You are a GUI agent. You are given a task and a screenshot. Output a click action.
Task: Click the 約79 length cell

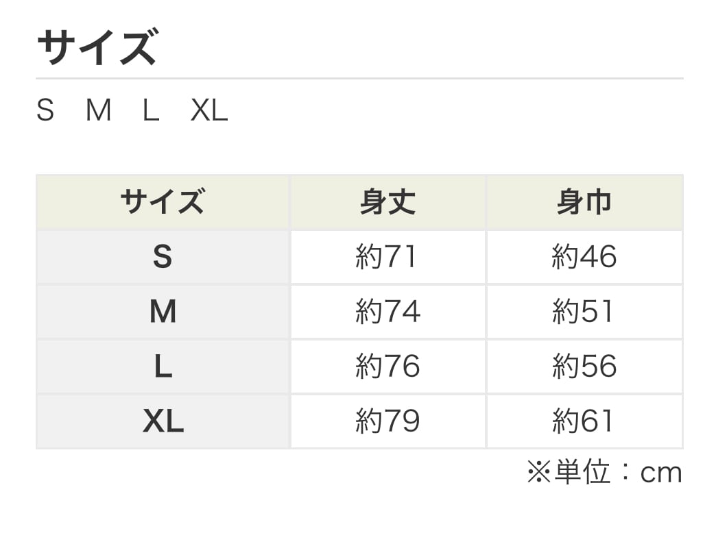387,422
